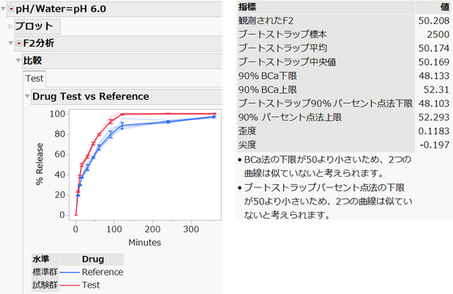
Task: Select the value 52.293
Action: [x=434, y=117]
